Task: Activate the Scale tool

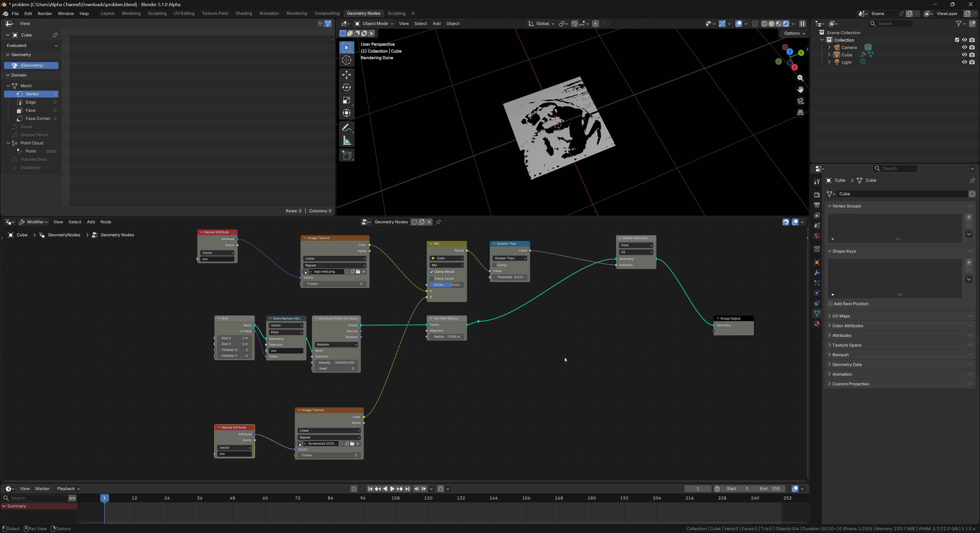Action: (x=346, y=100)
